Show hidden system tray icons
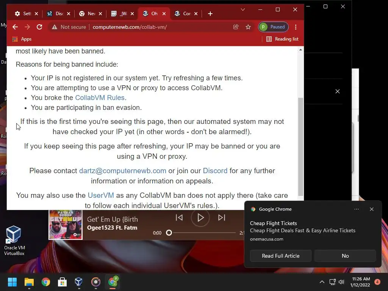Viewport: 388px width, 291px height. [322, 282]
